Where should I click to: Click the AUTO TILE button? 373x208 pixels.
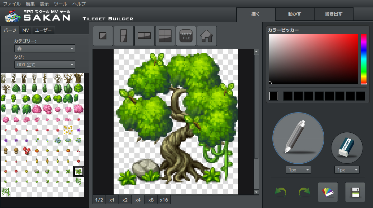click(186, 36)
